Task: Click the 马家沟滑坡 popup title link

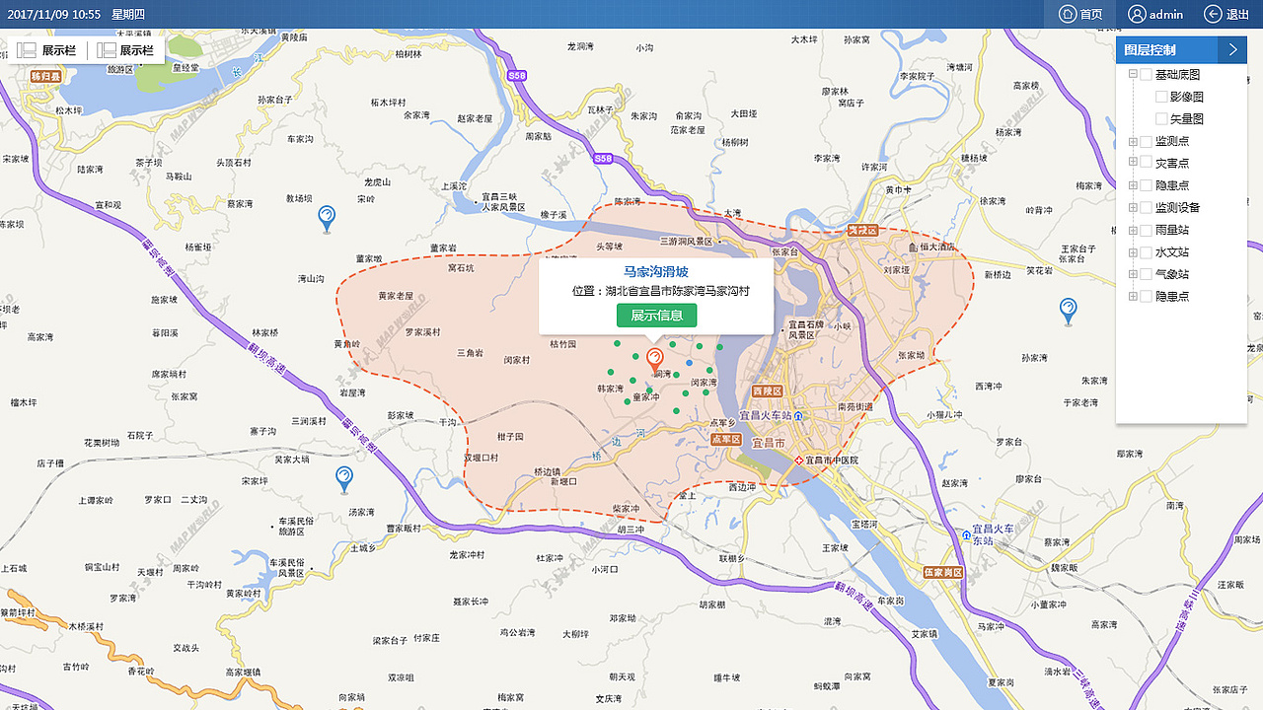Action: click(x=656, y=271)
